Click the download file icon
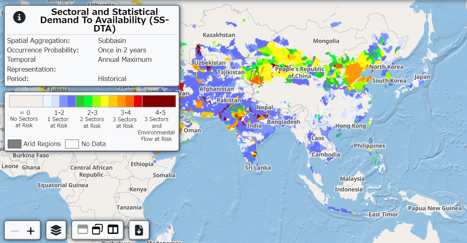 click(139, 230)
